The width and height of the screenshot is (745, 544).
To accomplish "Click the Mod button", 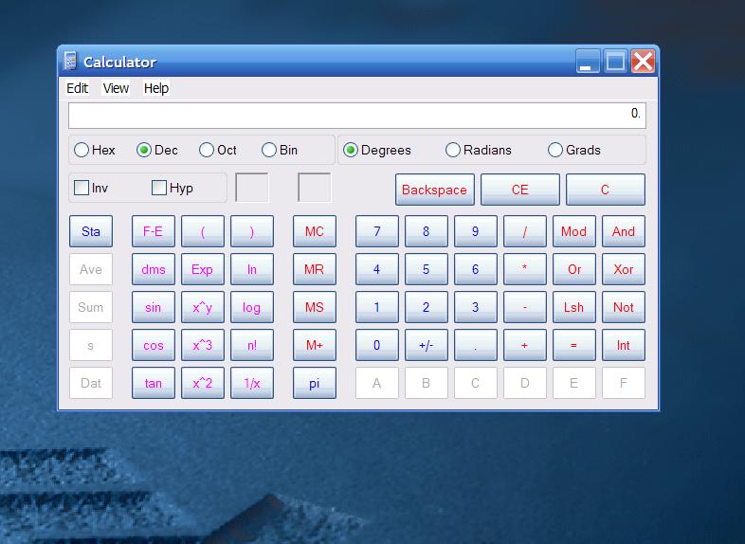I will (574, 231).
